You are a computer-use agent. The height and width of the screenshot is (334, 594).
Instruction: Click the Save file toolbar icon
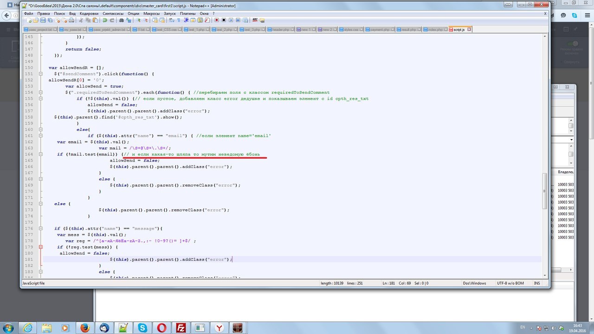(x=43, y=20)
